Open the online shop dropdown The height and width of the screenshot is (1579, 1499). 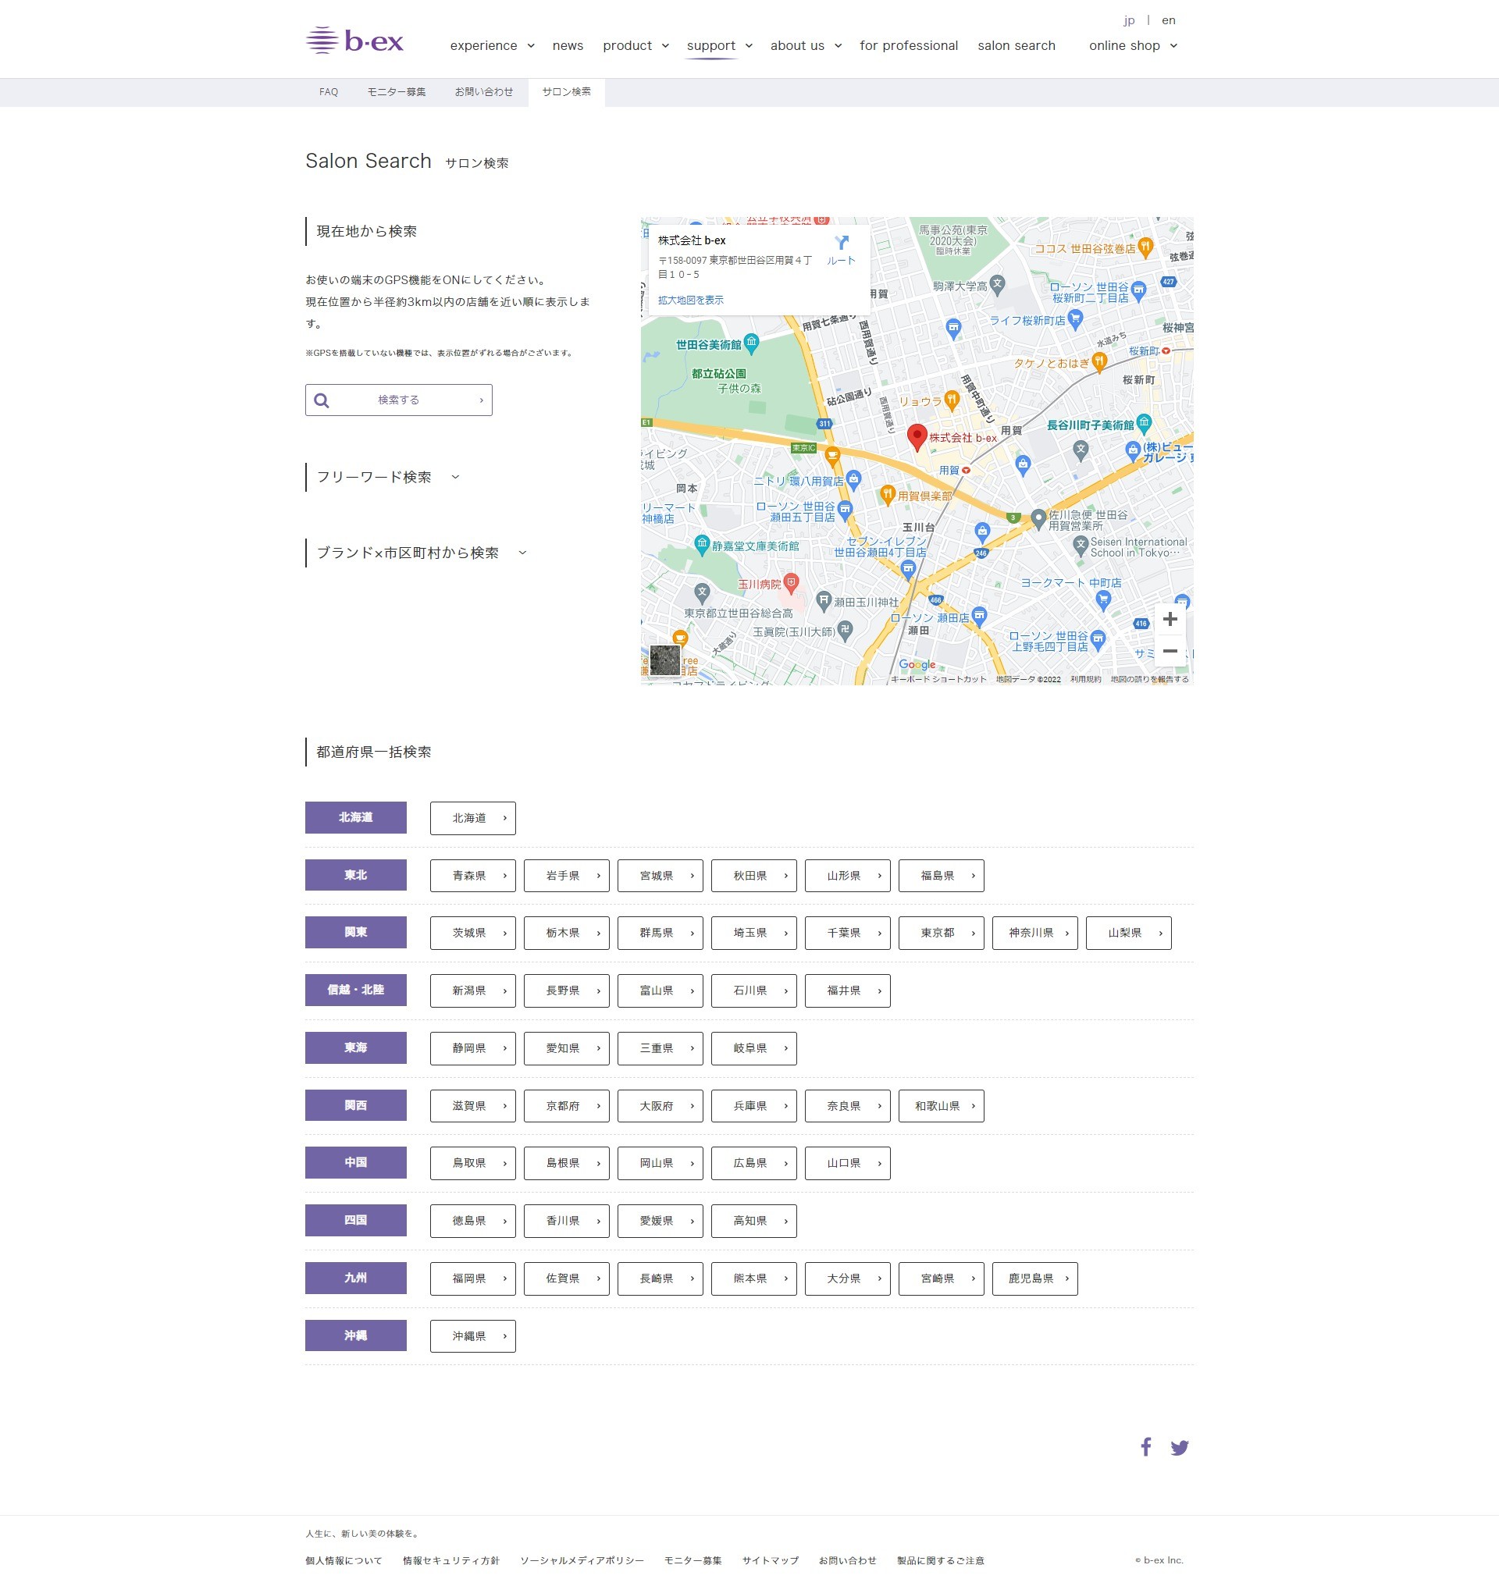(x=1132, y=45)
